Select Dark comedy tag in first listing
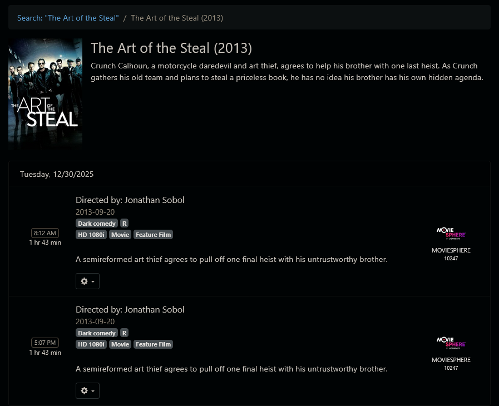 tap(97, 224)
